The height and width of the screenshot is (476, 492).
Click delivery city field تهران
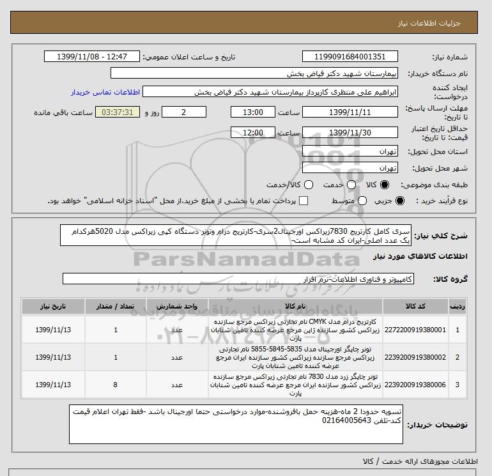(x=350, y=168)
